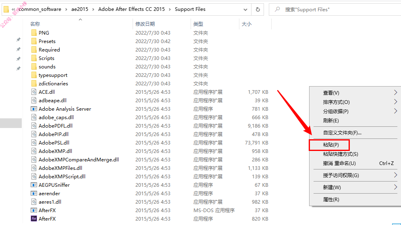Click the AdobePDFL.dll file icon
Image resolution: width=401 pixels, height=225 pixels.
[34, 126]
